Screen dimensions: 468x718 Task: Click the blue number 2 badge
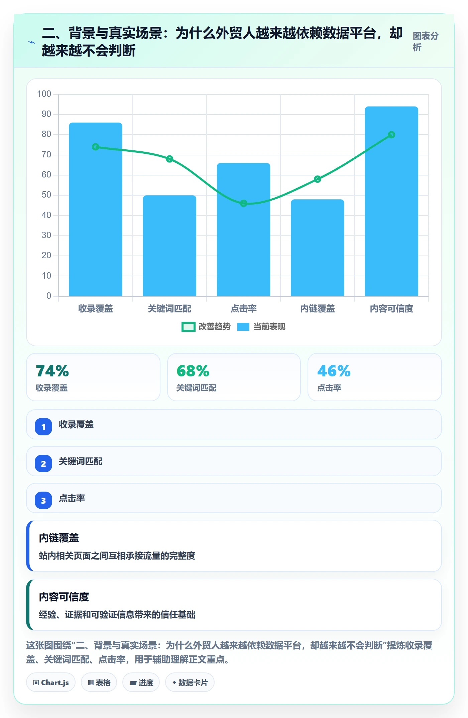43,463
